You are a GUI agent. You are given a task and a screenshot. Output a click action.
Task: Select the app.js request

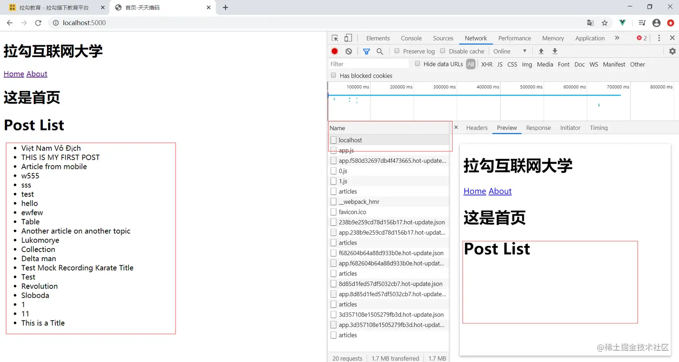pos(389,150)
